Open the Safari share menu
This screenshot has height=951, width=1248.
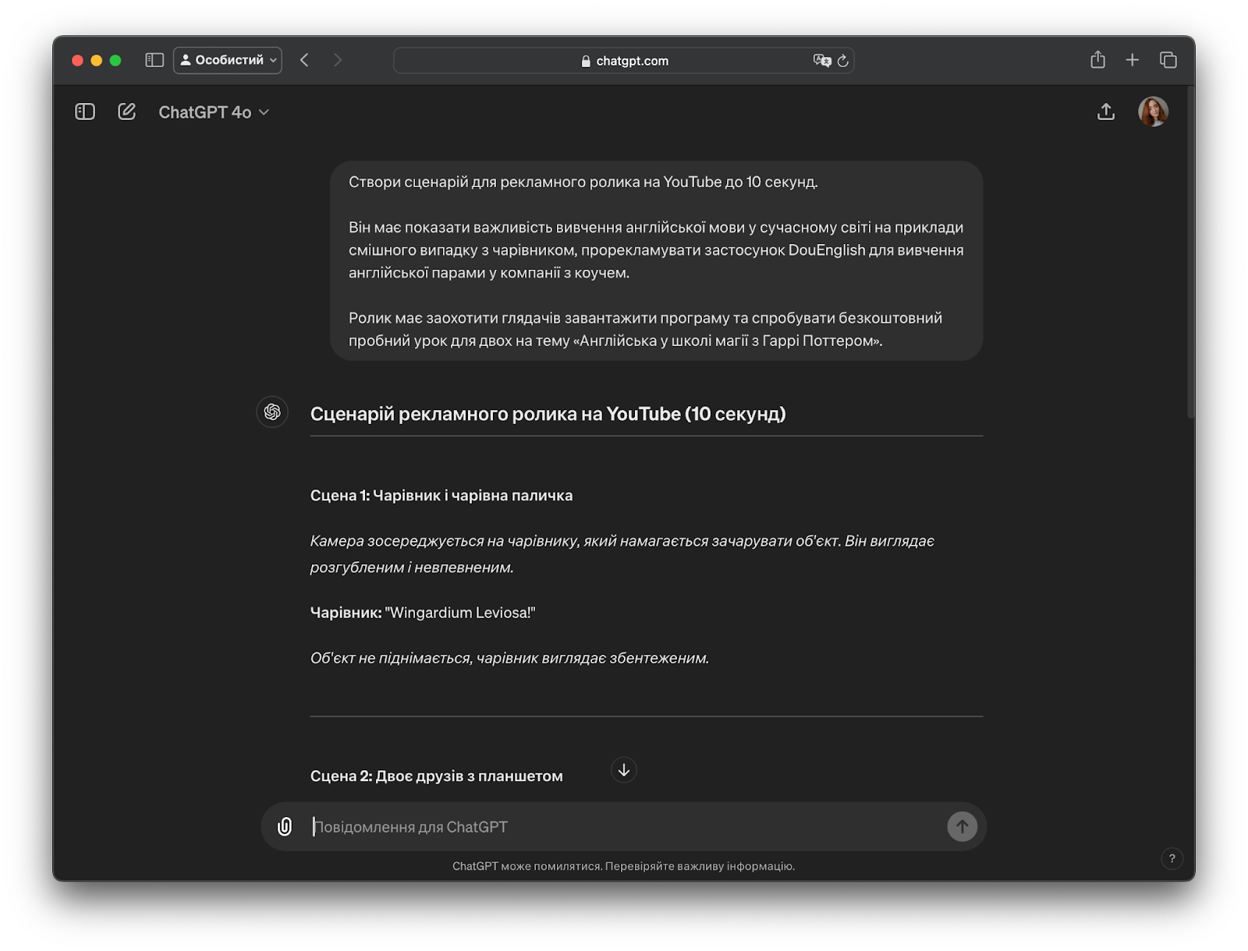click(1097, 59)
